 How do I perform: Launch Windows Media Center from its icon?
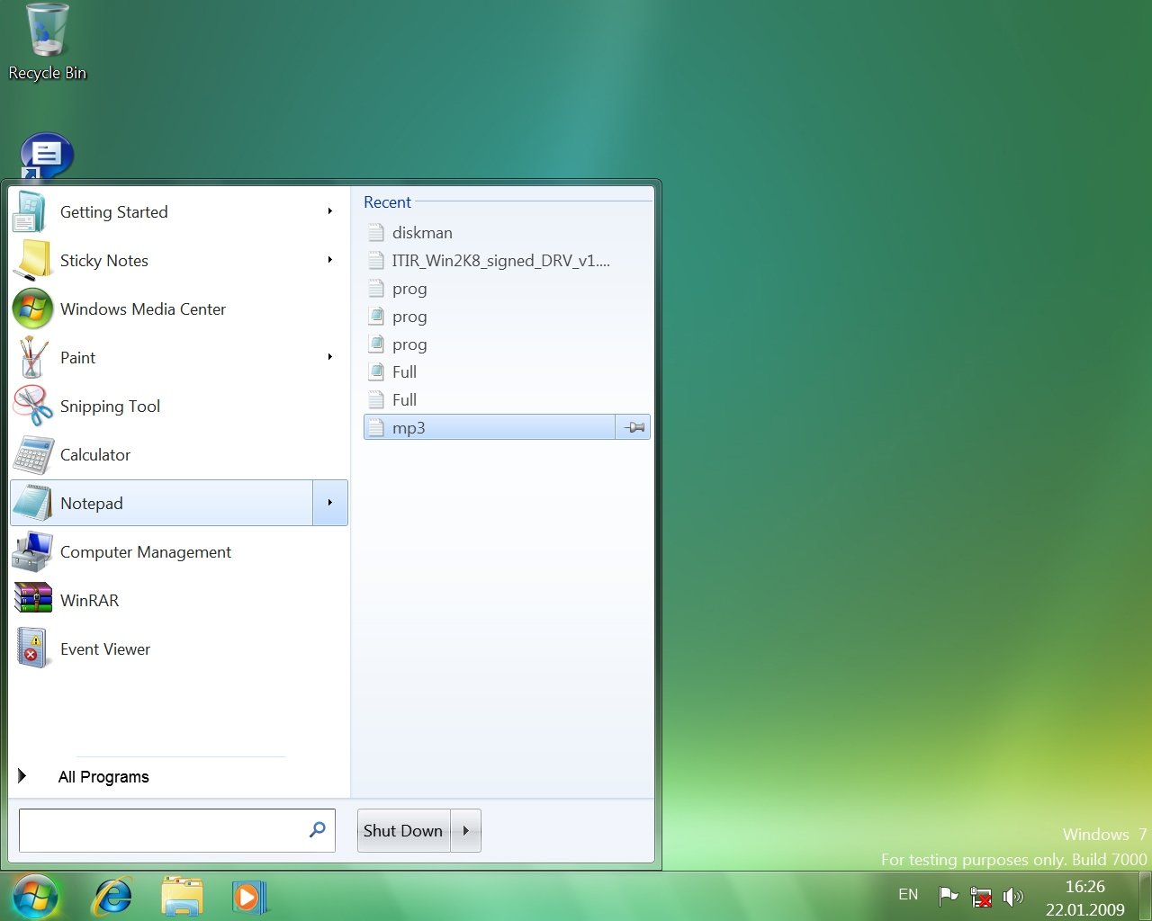point(32,309)
